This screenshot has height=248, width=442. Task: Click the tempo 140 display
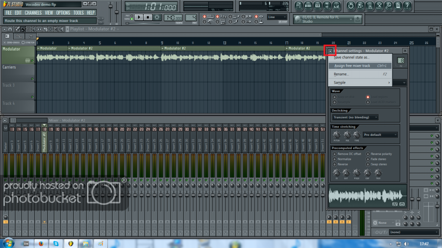click(174, 18)
